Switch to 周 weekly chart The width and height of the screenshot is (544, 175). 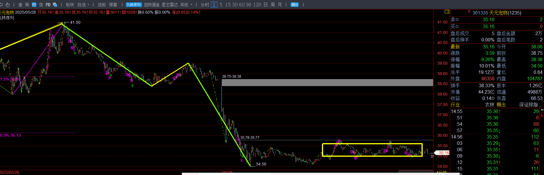273,5
